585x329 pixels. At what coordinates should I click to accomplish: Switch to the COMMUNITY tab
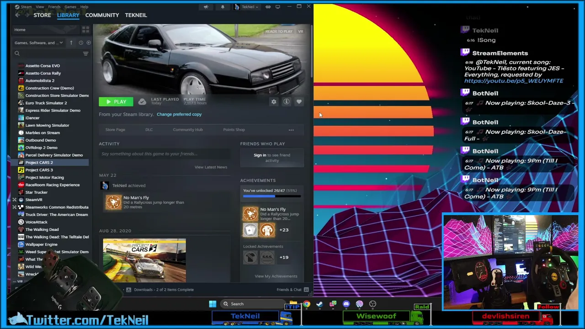102,15
